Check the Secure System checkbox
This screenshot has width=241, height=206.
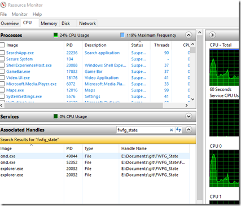click(x=2, y=59)
